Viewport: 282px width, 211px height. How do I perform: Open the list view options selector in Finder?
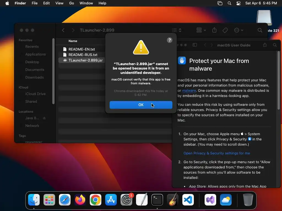click(x=177, y=30)
